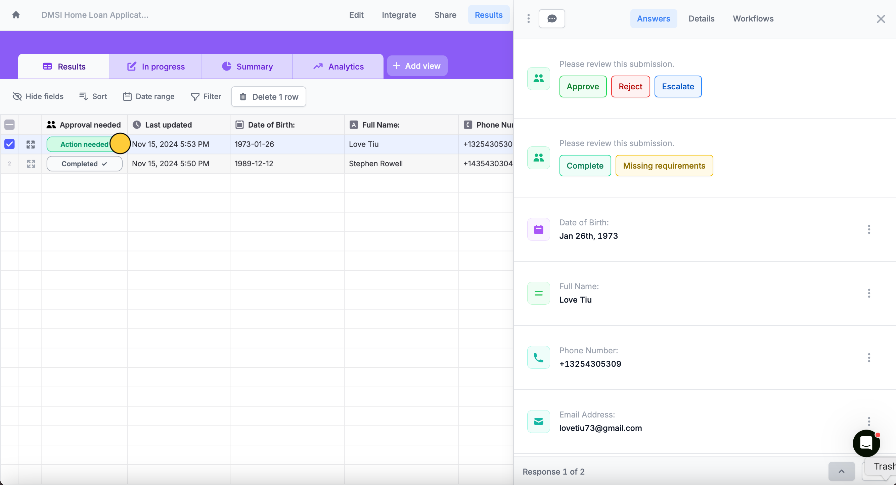
Task: Select row 2 by its row number
Action: point(9,164)
